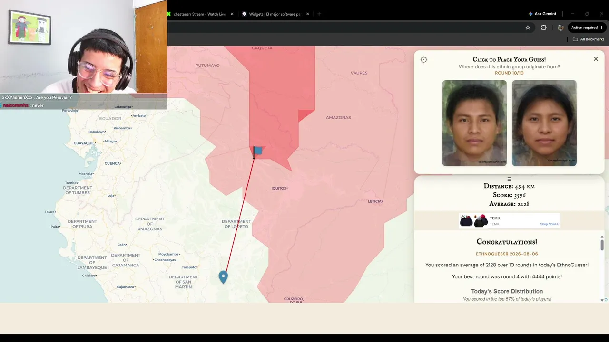Enlarge the male face thumbnail
The width and height of the screenshot is (609, 342).
point(474,123)
